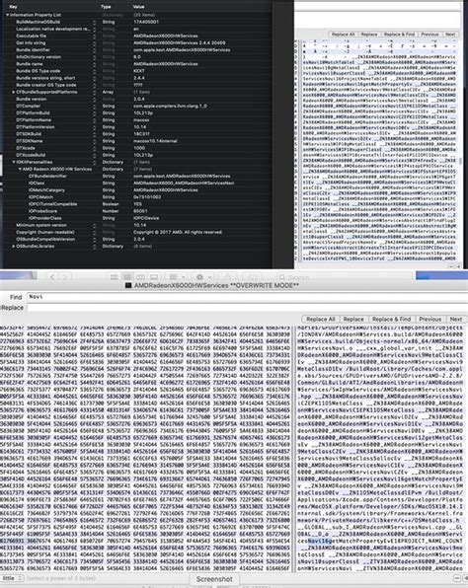Click value 17A405001 of BuildMachineOSBuild
The width and height of the screenshot is (468, 588).
[x=146, y=22]
